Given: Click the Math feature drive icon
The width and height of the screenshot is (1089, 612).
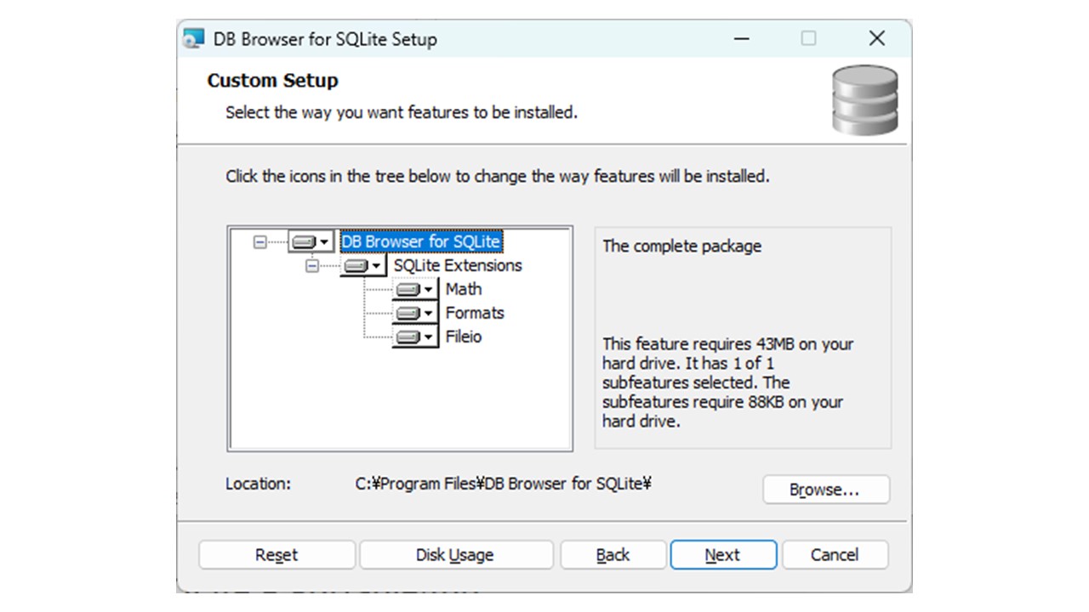Looking at the screenshot, I should [408, 289].
